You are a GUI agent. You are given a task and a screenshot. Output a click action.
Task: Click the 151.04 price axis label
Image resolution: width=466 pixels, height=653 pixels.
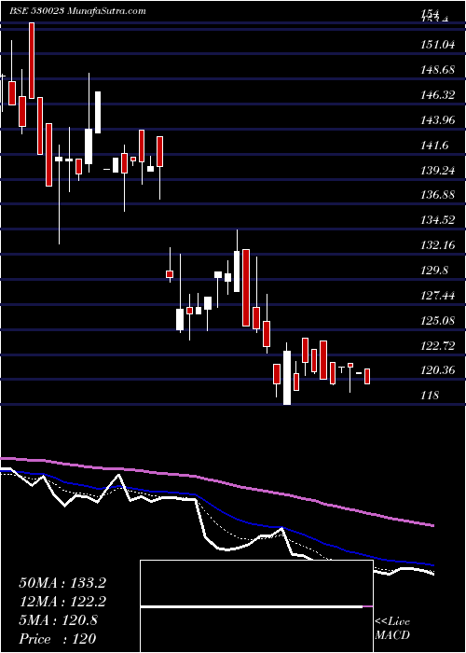[x=438, y=45]
